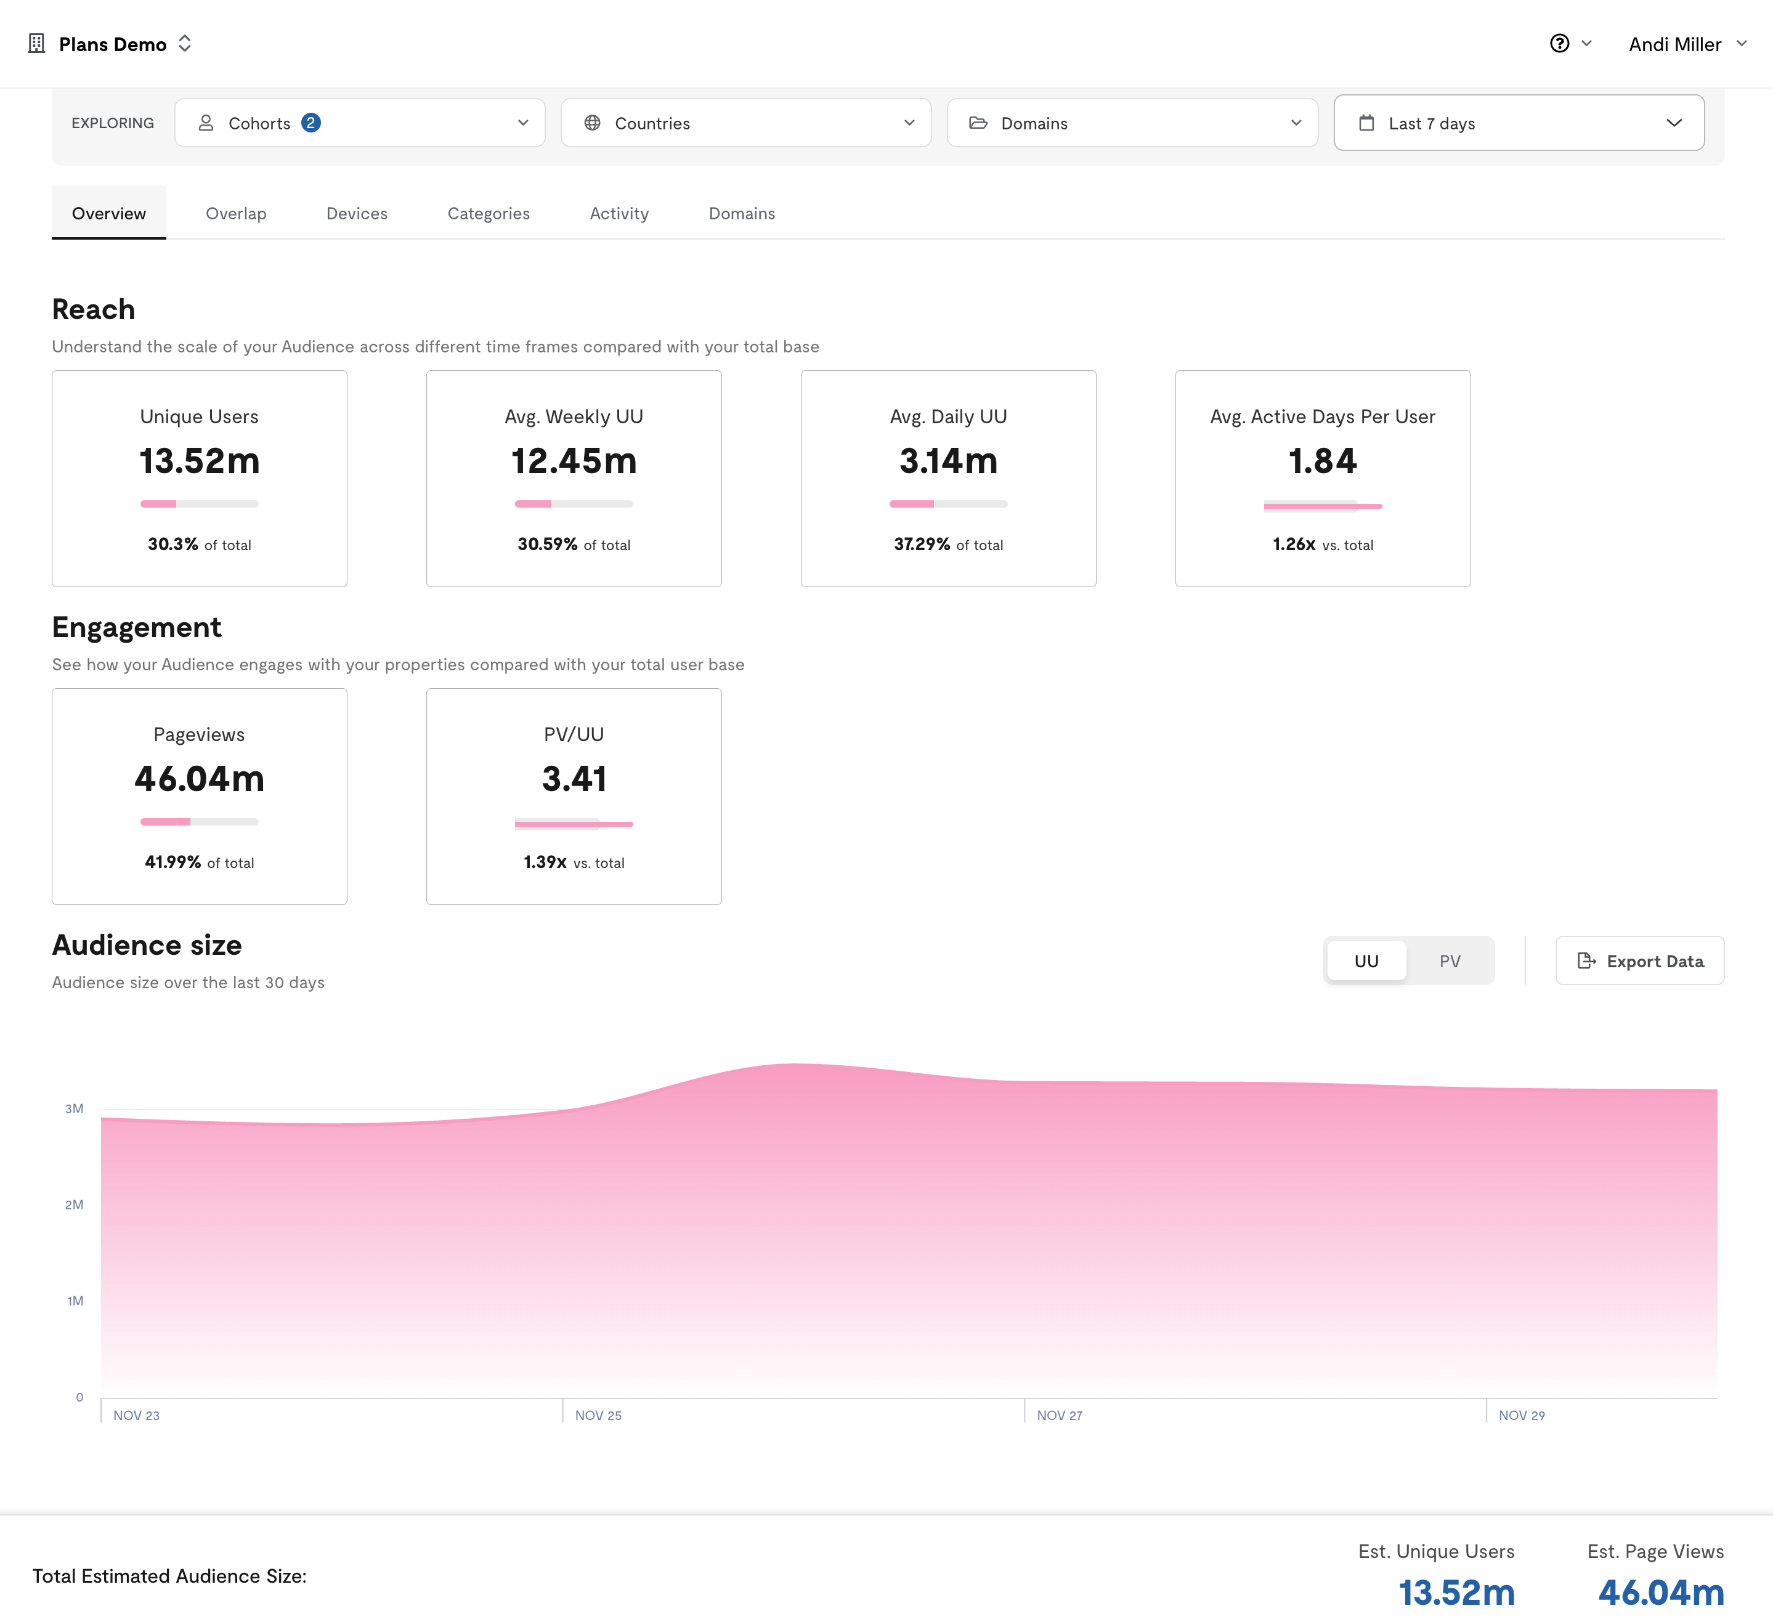Click the Avg. Daily UU value 3.14m

[948, 461]
